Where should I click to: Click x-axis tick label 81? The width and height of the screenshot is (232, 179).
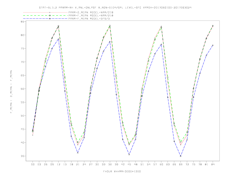(x=207, y=164)
